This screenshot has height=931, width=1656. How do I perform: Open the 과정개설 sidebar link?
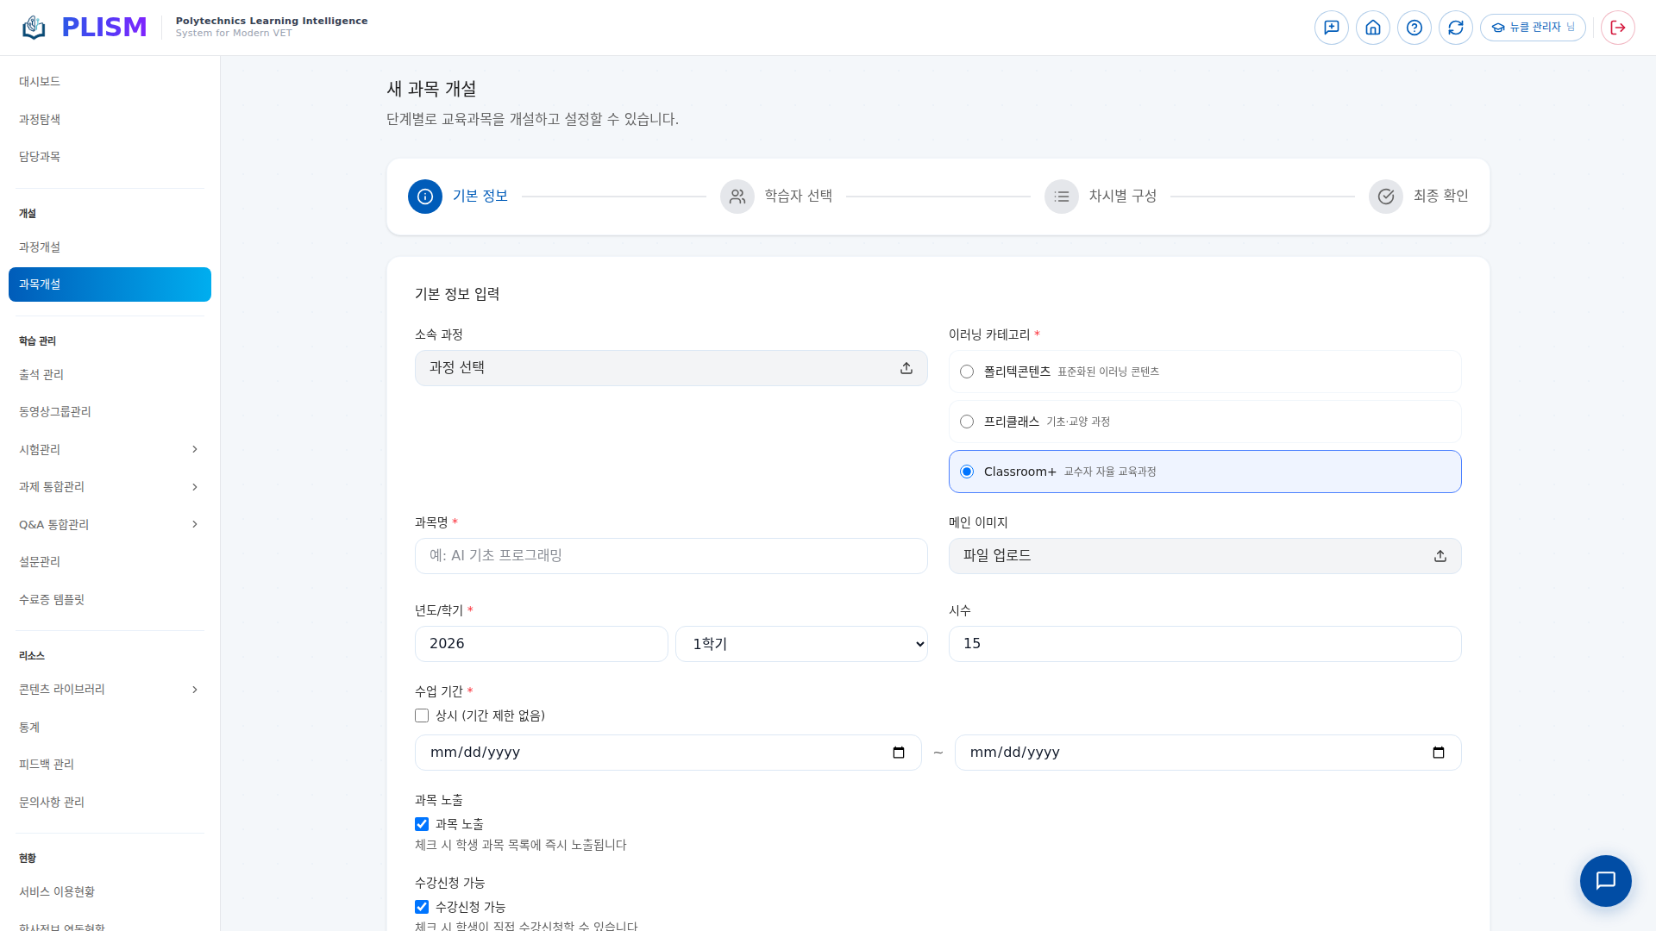click(39, 247)
